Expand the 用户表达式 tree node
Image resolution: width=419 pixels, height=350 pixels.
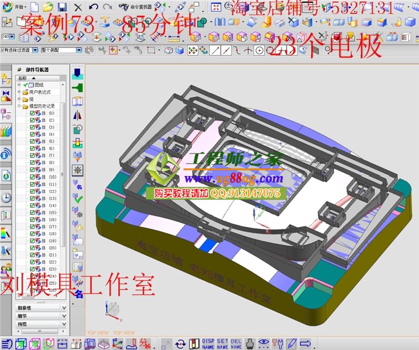(x=19, y=92)
